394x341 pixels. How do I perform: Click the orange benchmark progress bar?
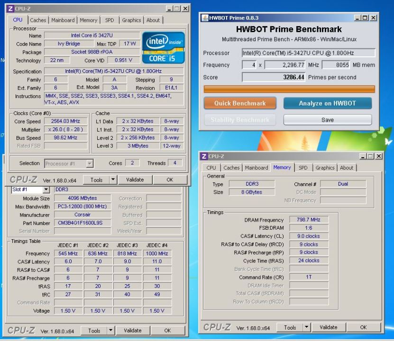(289, 89)
